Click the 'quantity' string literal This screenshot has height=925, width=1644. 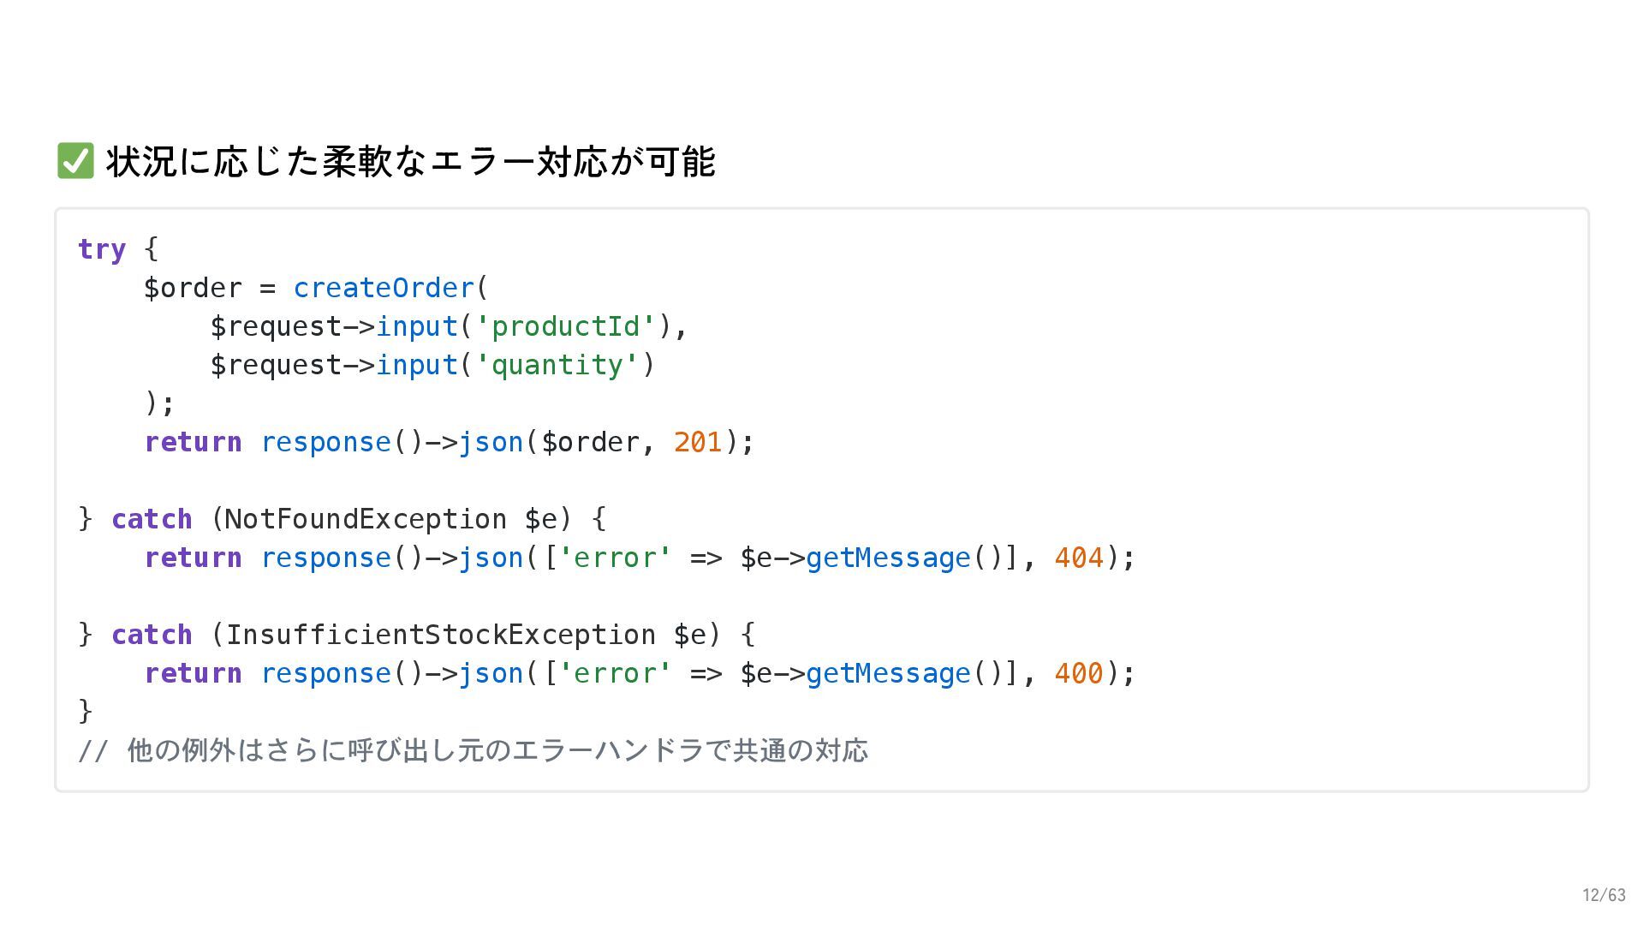557,365
